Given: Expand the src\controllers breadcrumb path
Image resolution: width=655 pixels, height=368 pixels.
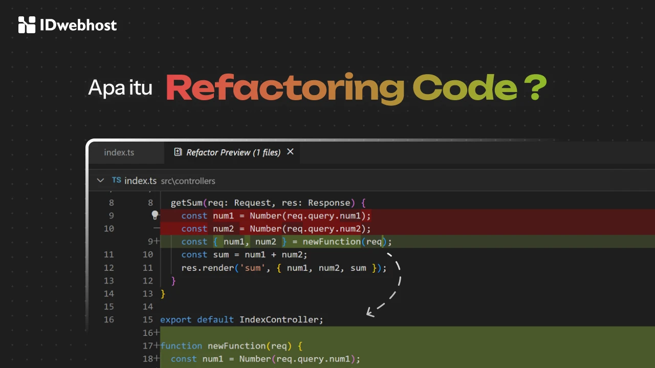Looking at the screenshot, I should click(188, 180).
